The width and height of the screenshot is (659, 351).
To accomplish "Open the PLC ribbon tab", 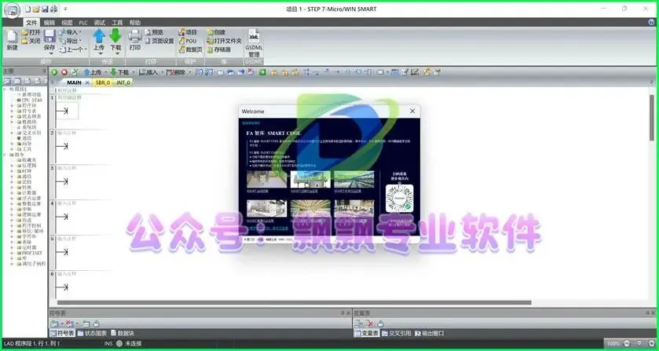I will click(x=83, y=23).
